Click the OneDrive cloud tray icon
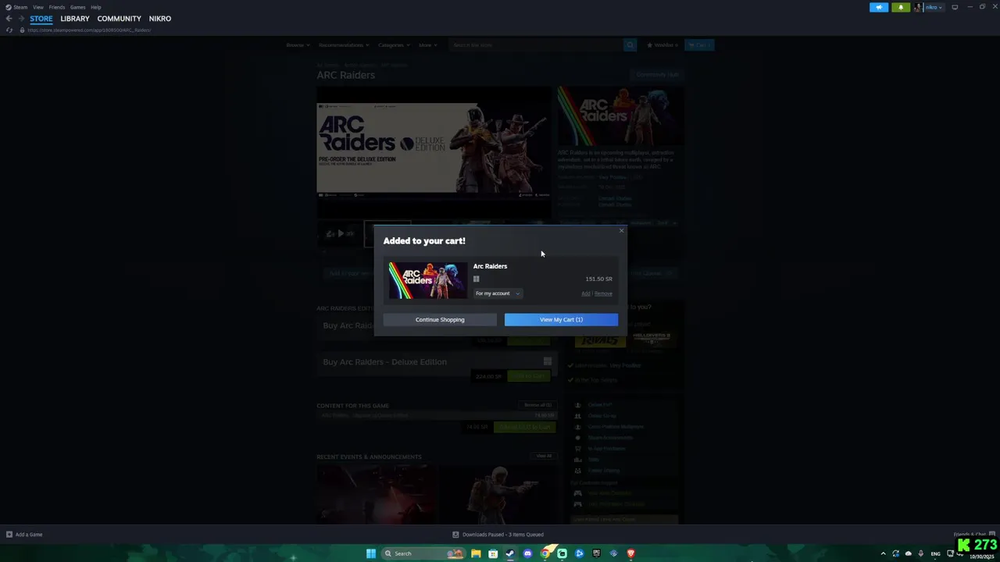The width and height of the screenshot is (1000, 562). 909,553
